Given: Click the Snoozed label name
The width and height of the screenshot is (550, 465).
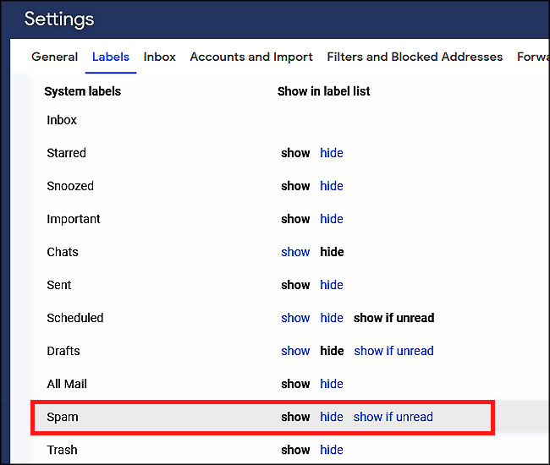Looking at the screenshot, I should (70, 186).
